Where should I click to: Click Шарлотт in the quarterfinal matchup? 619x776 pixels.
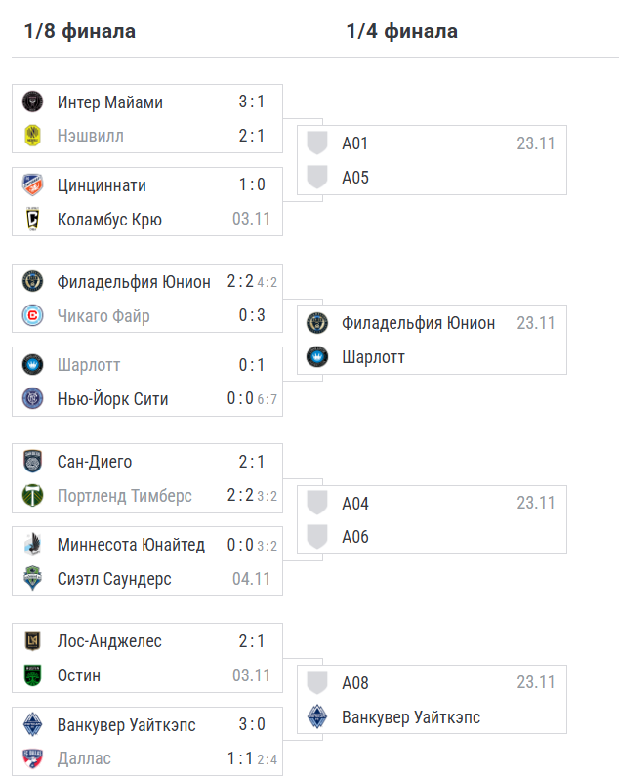point(373,357)
